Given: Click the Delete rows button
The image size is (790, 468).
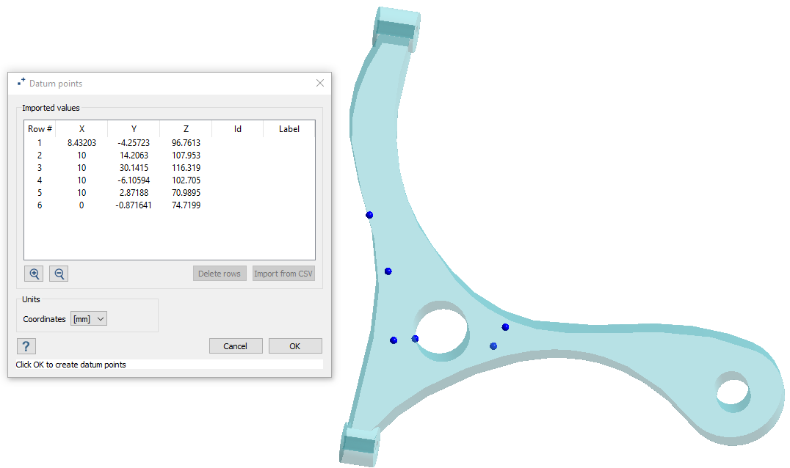Looking at the screenshot, I should coord(220,274).
